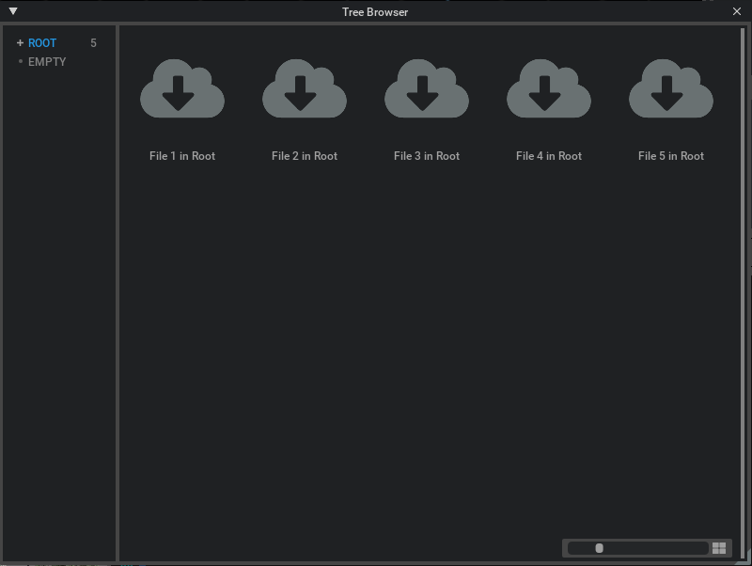Click the grid view icon near the slider
This screenshot has width=752, height=566.
point(718,547)
